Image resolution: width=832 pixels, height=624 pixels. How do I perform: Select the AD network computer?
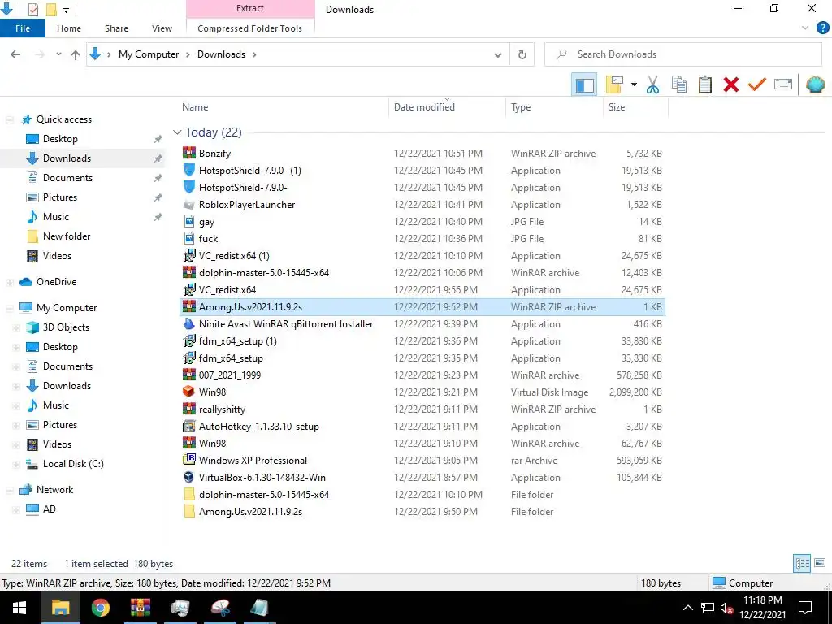50,509
